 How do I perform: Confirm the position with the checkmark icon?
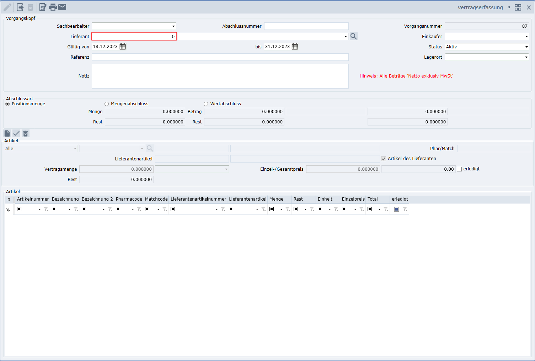[16, 133]
